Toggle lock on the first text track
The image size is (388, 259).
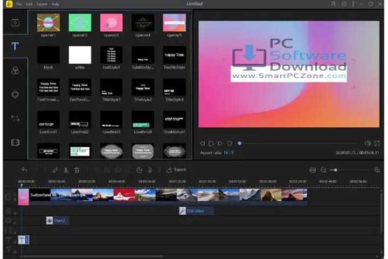click(x=15, y=242)
